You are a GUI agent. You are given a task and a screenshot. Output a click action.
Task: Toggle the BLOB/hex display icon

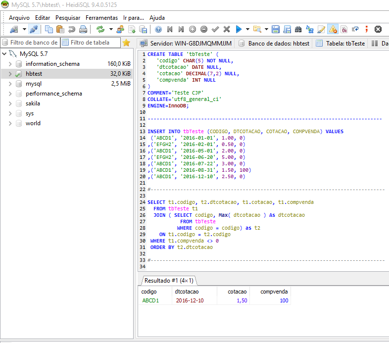(x=344, y=29)
